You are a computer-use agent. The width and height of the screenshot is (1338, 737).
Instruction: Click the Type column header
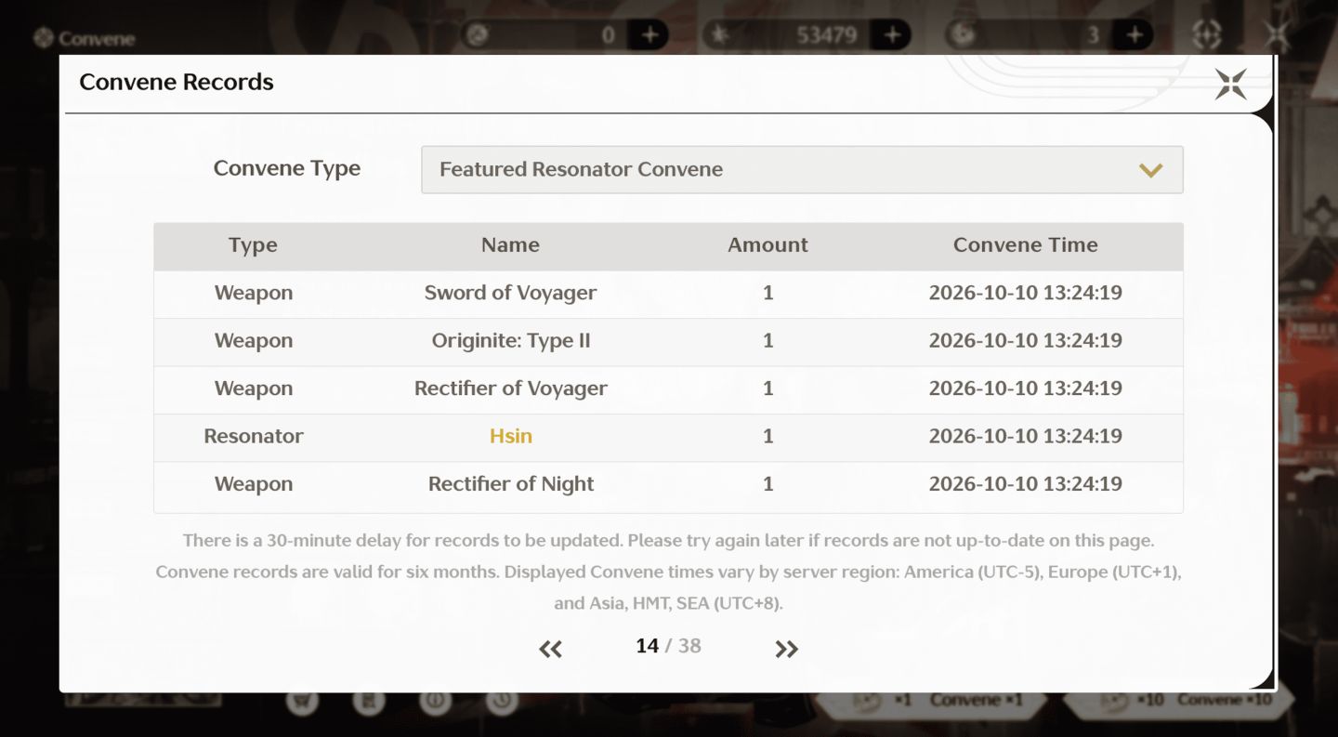pyautogui.click(x=253, y=245)
